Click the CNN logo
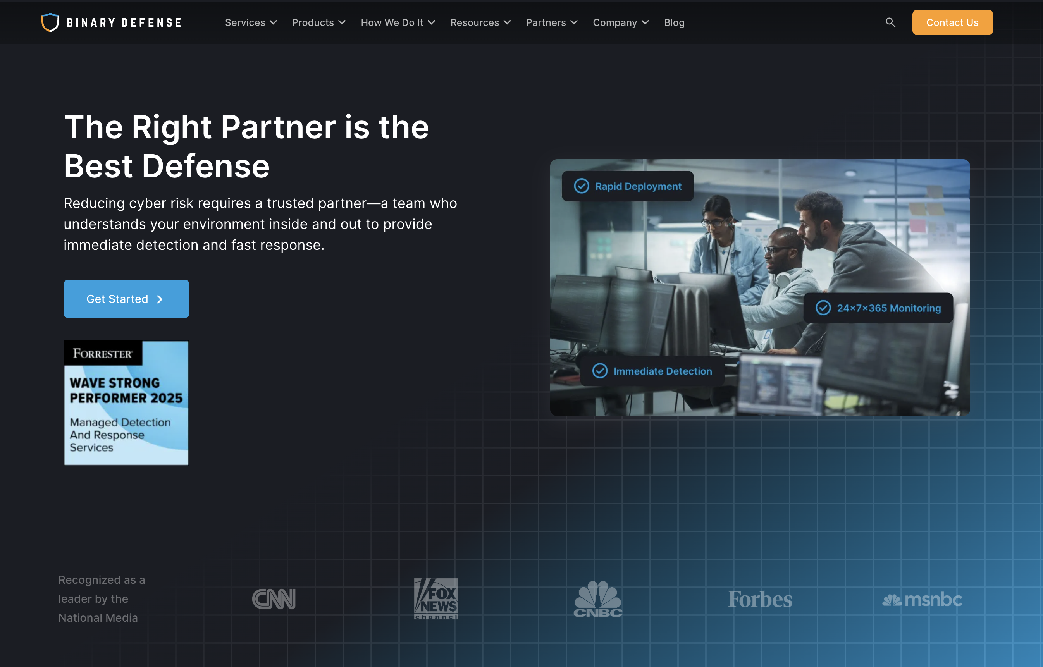 274,598
